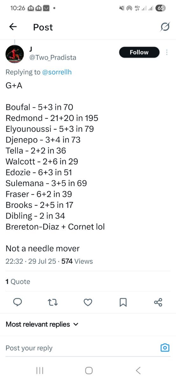Open the @Two_Pradista handle
176x381 pixels.
click(53, 57)
